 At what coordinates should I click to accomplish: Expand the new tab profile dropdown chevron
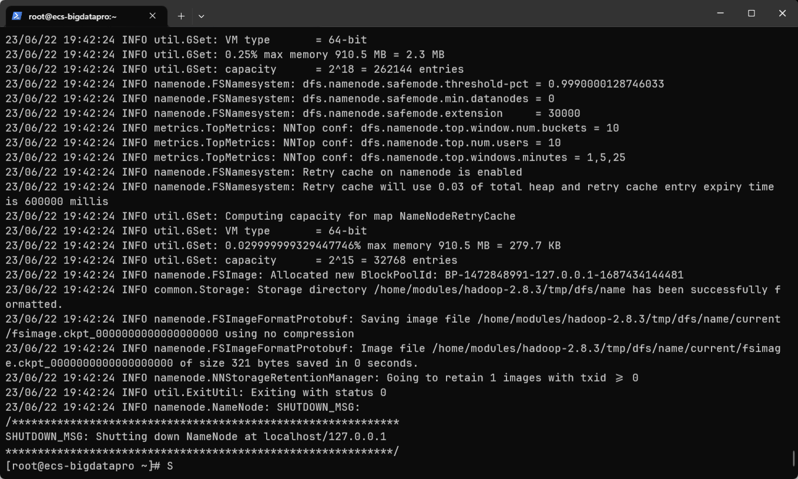[x=201, y=16]
